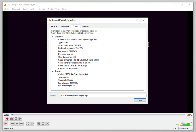Select 'Video resolution: 716x576' row
The image size is (196, 132).
[x=69, y=45]
